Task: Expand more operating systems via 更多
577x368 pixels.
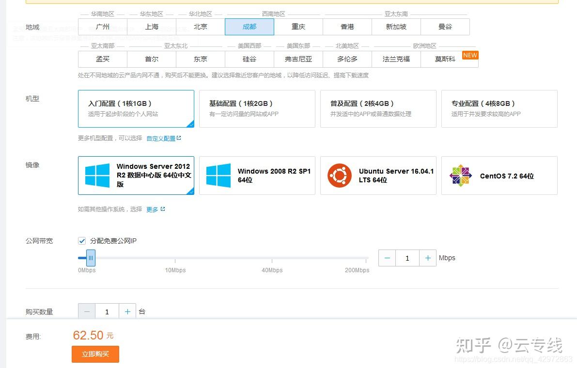Action: click(152, 209)
